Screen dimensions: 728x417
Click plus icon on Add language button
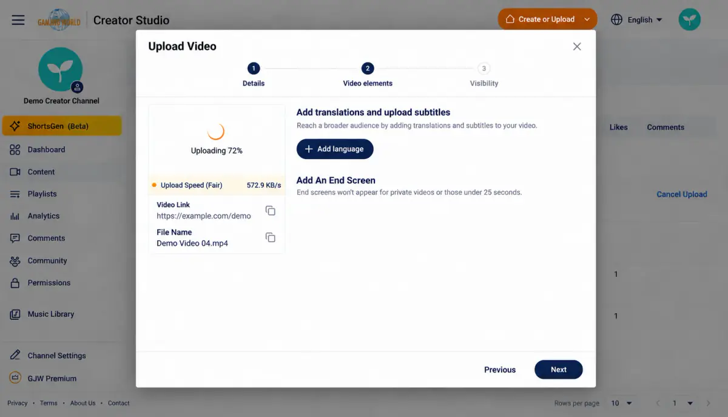pyautogui.click(x=309, y=149)
